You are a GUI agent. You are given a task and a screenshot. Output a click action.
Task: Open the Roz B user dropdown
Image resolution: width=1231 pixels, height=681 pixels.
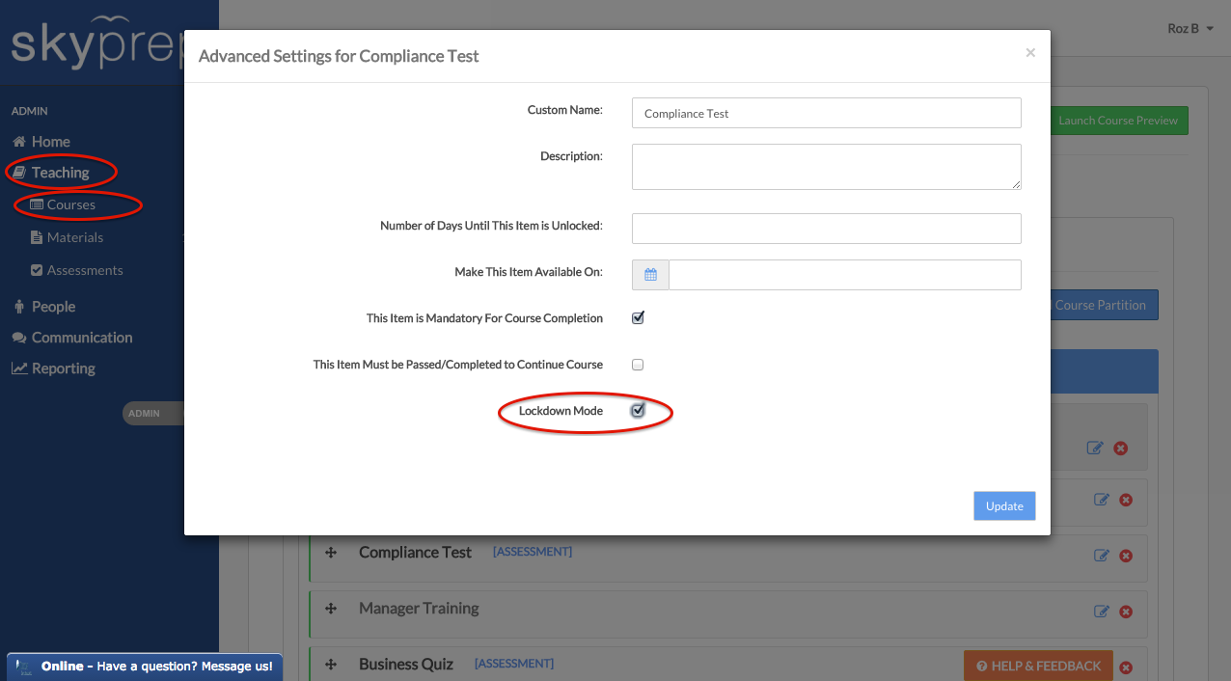coord(1190,29)
